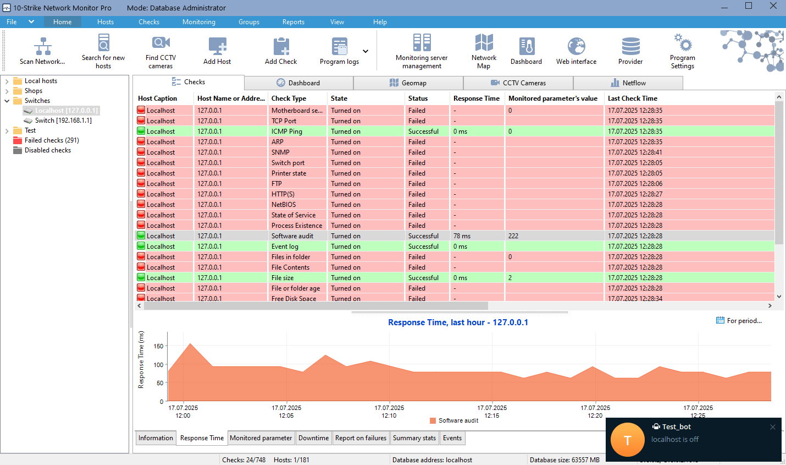
Task: Open Dashboard from the toolbar
Action: 526,51
